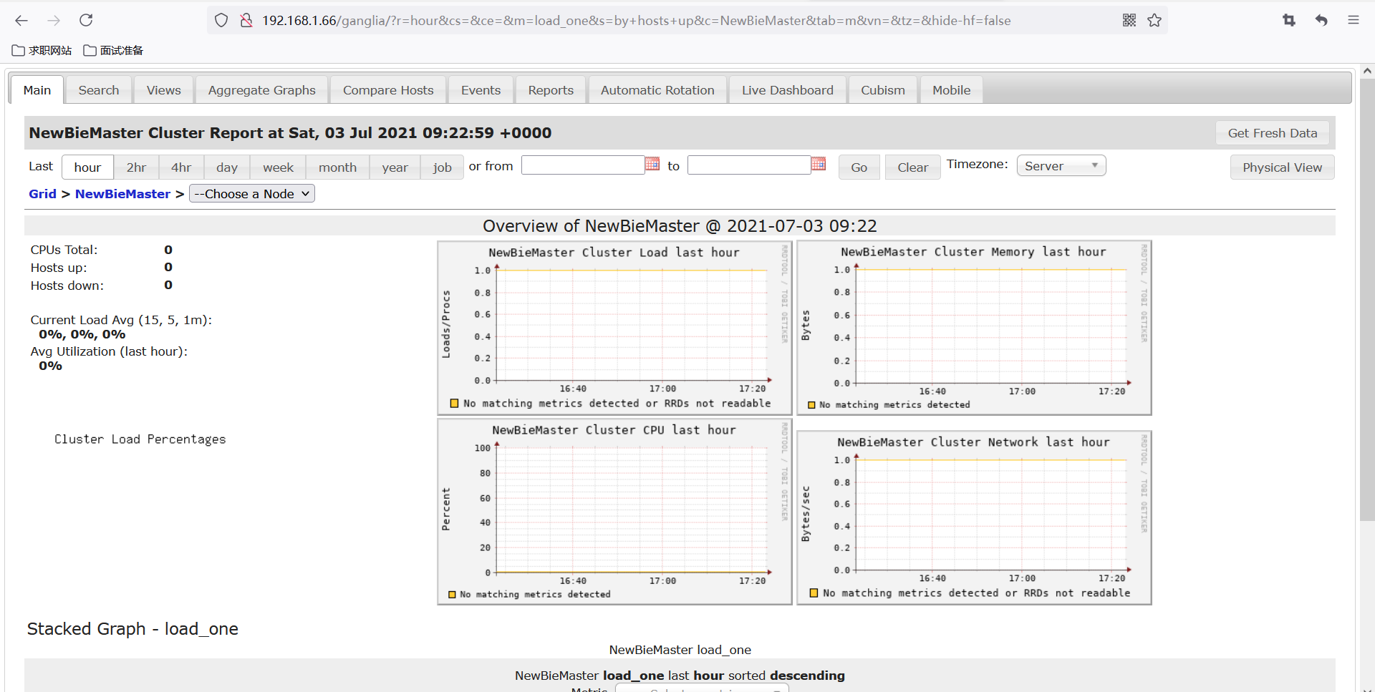Open the Live Dashboard tab
The height and width of the screenshot is (692, 1375).
[x=788, y=90]
